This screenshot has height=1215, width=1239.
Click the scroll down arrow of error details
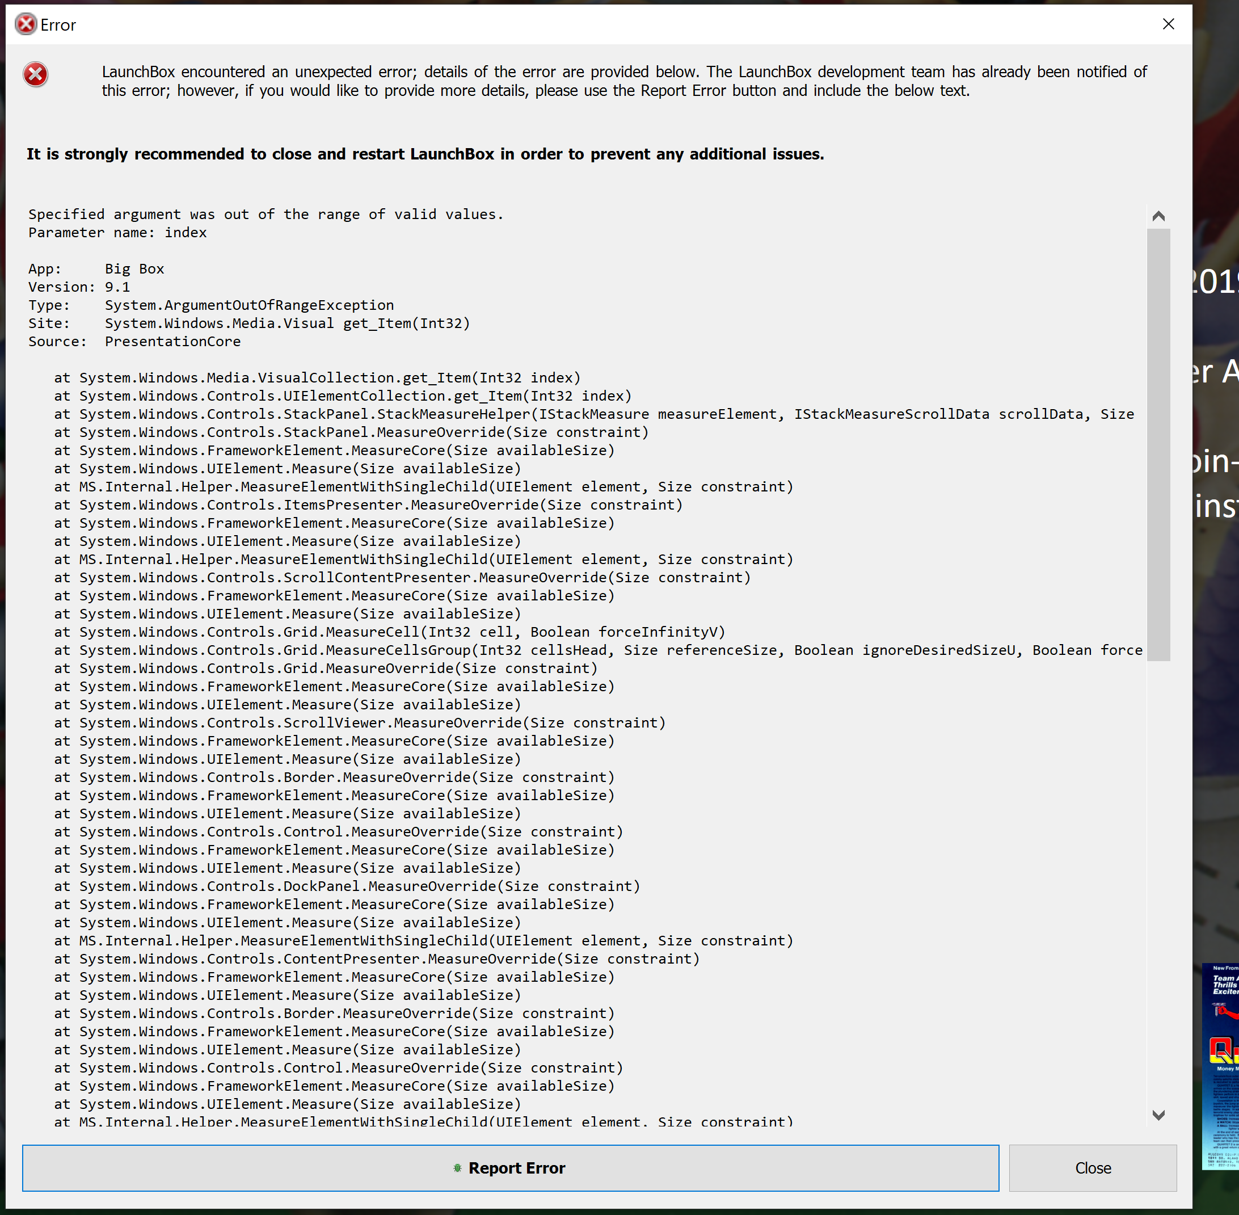point(1158,1115)
